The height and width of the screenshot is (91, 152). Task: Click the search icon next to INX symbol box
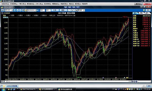15,10
